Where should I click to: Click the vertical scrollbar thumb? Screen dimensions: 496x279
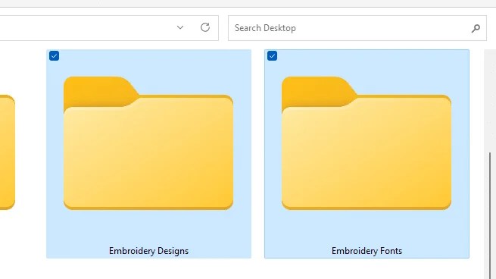pos(490,215)
